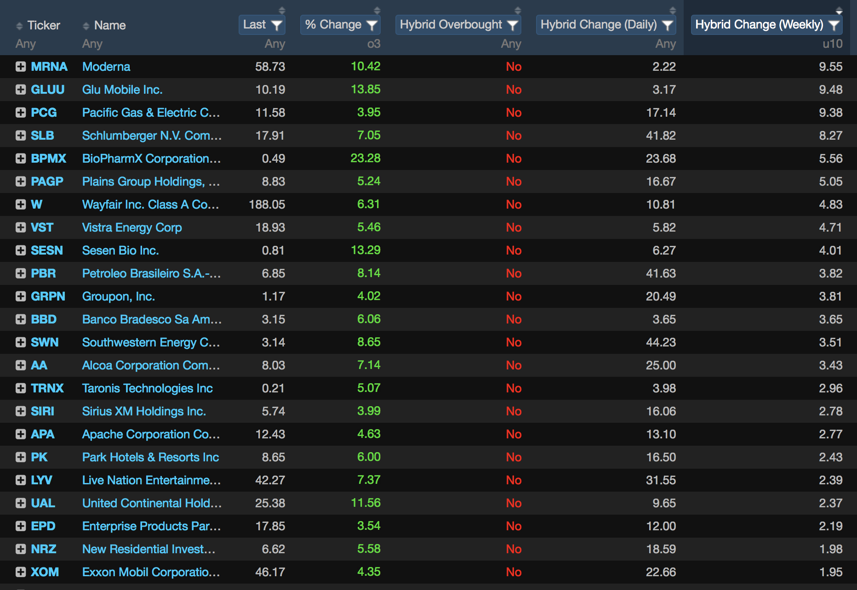Click the Hybrid Change (Weekly) header button

[767, 25]
